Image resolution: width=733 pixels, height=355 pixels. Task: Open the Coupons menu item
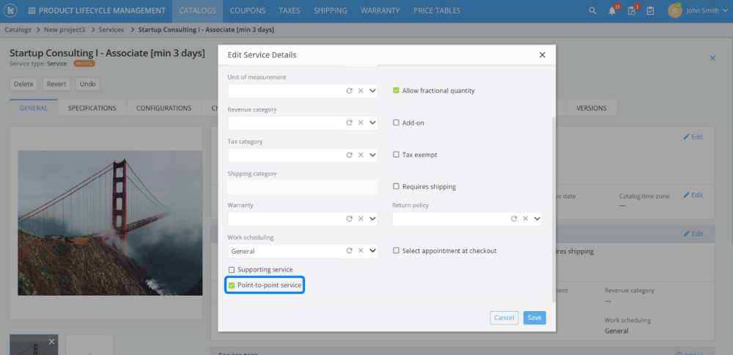(x=248, y=11)
